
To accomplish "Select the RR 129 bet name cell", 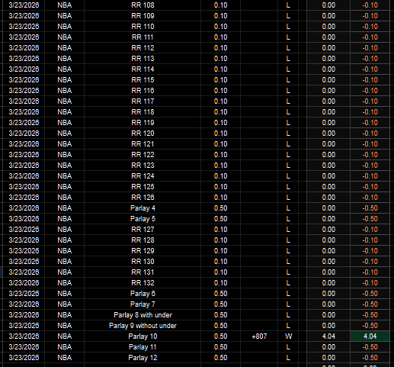I will click(x=143, y=251).
